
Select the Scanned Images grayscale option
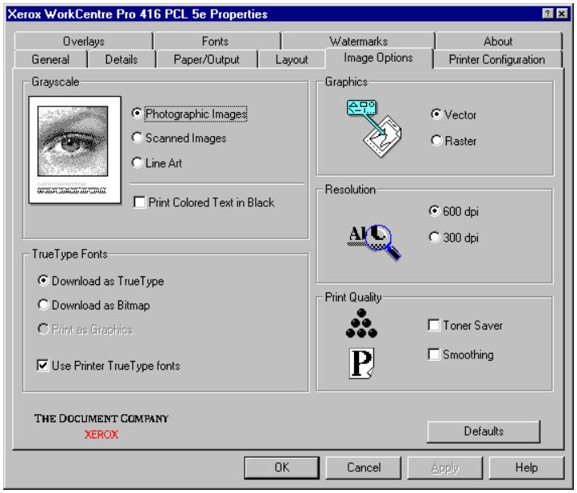138,138
